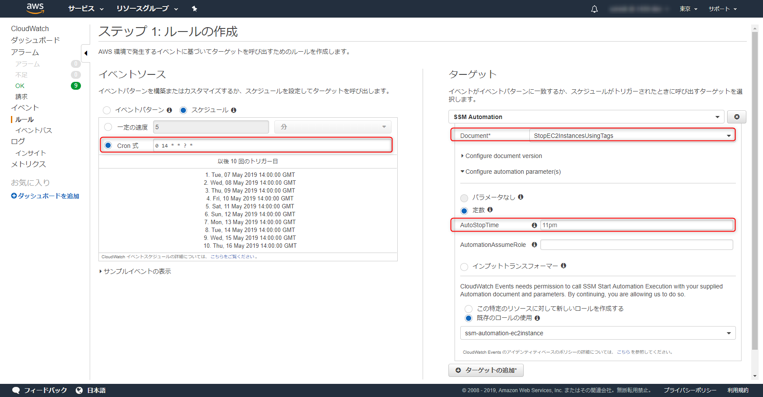The height and width of the screenshot is (397, 763).
Task: Open ルール in sidebar
Action: point(24,119)
